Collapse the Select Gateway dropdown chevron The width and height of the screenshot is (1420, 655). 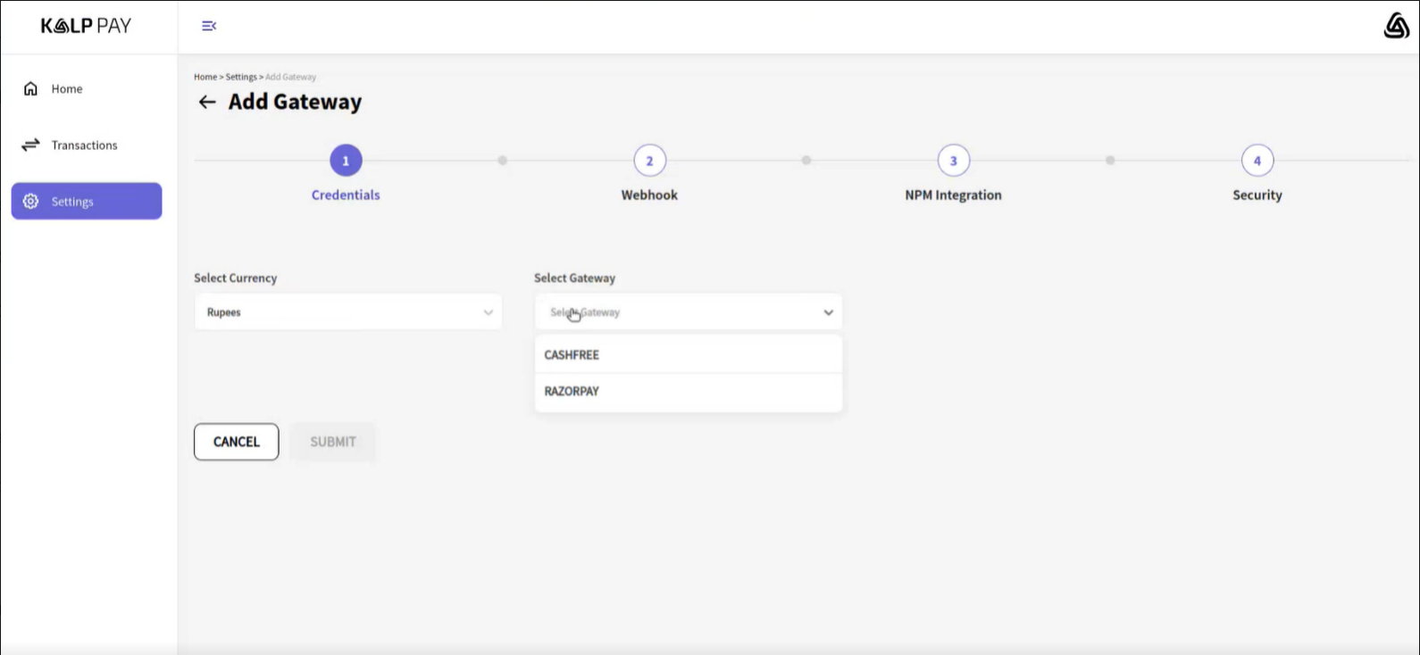coord(828,312)
